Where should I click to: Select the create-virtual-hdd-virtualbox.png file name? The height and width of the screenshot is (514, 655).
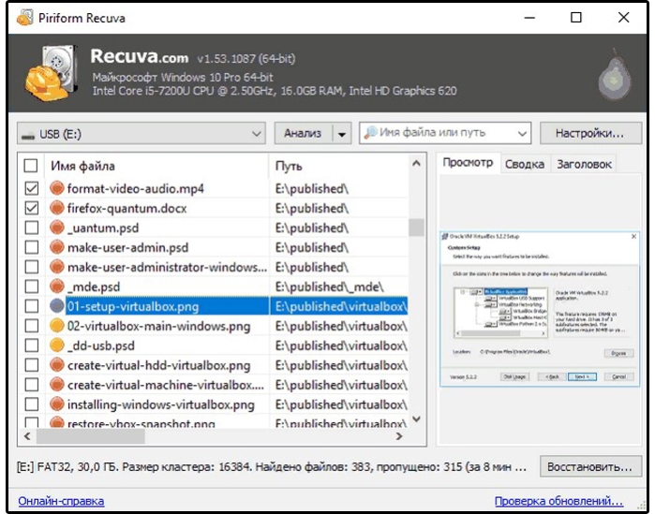(158, 365)
